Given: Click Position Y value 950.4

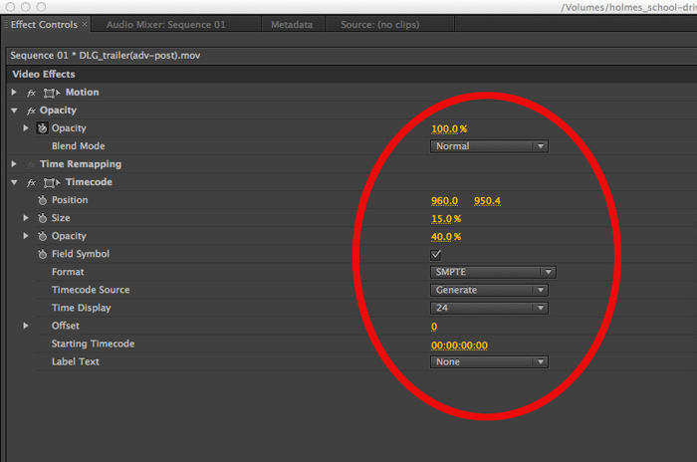Looking at the screenshot, I should (487, 201).
